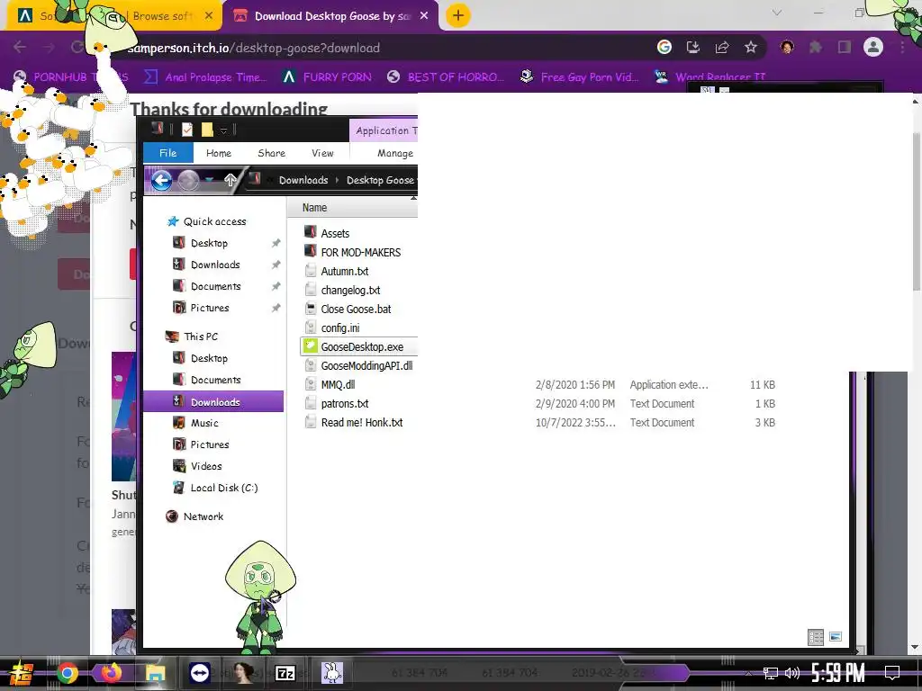Switch to large icons view at bottom right

(x=835, y=637)
